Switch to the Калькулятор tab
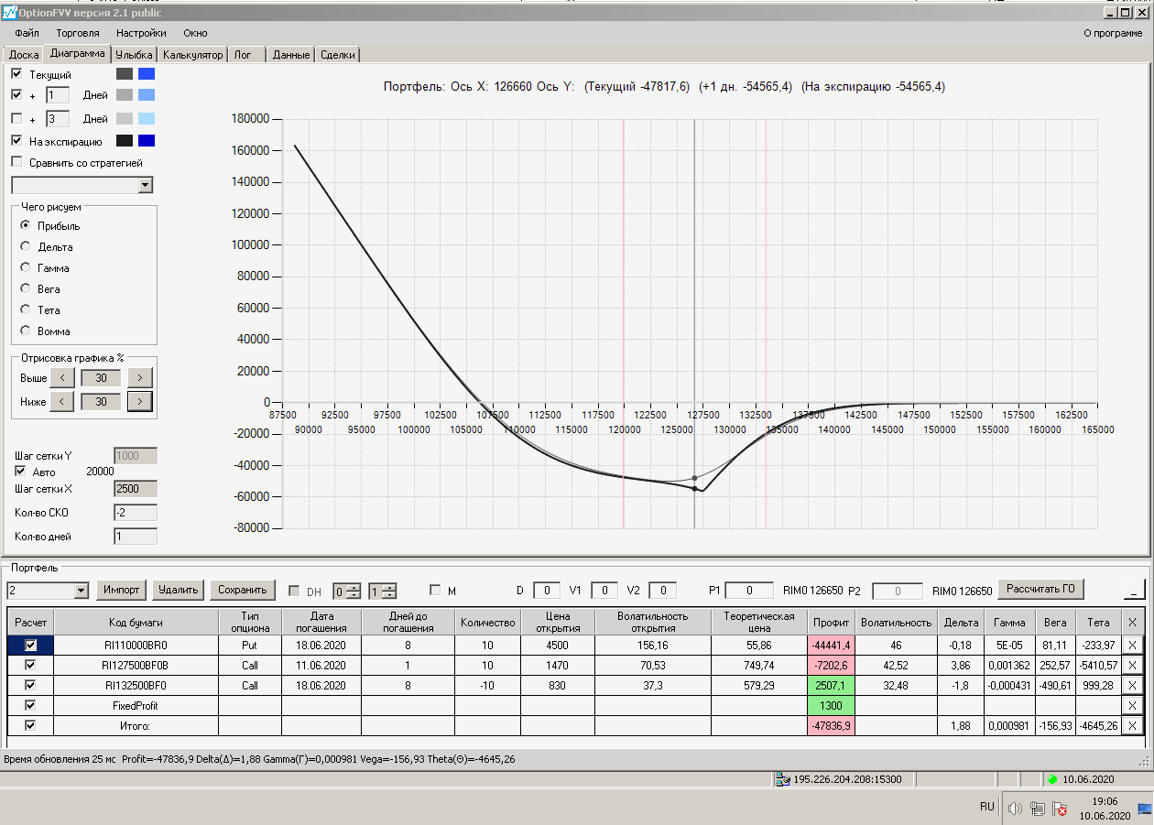Image resolution: width=1154 pixels, height=825 pixels. (192, 55)
